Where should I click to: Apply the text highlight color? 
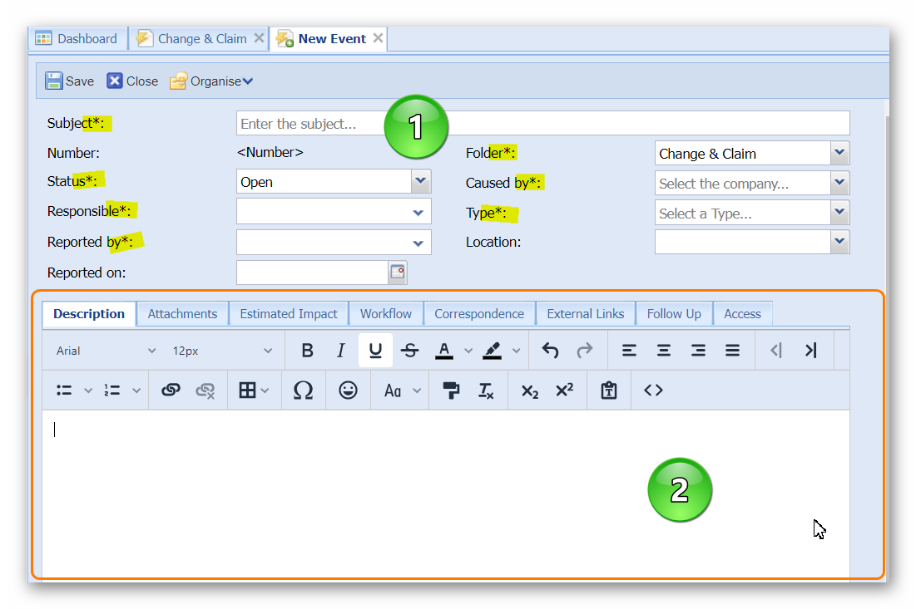(x=493, y=351)
